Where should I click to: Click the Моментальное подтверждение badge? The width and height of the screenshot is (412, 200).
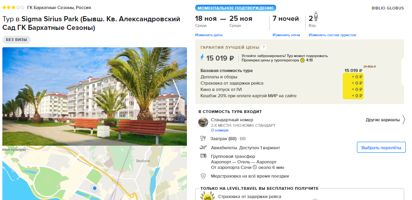(x=236, y=8)
